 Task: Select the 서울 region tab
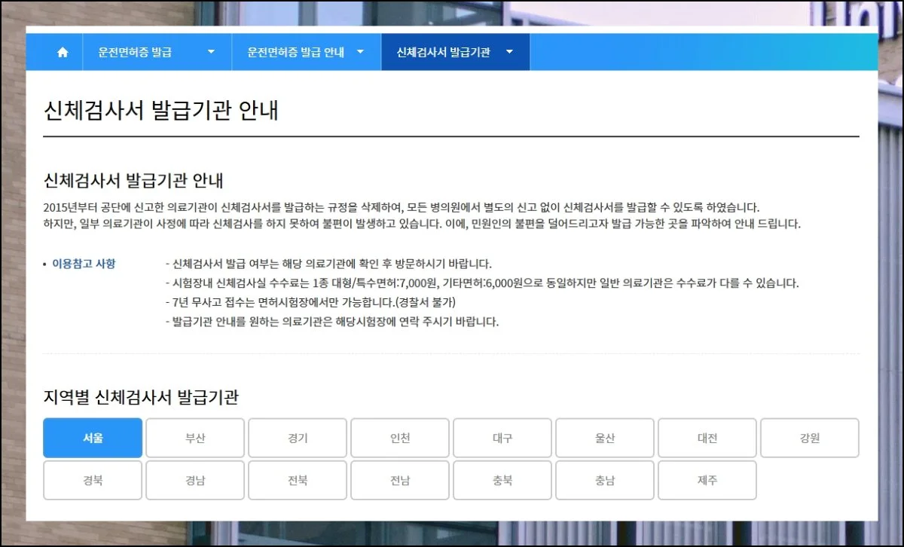[x=93, y=438]
